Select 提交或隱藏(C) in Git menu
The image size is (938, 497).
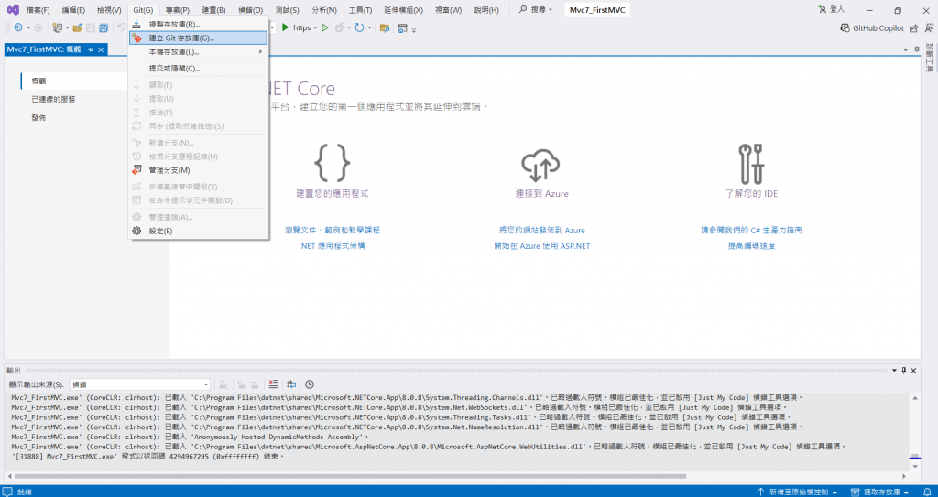(198, 68)
